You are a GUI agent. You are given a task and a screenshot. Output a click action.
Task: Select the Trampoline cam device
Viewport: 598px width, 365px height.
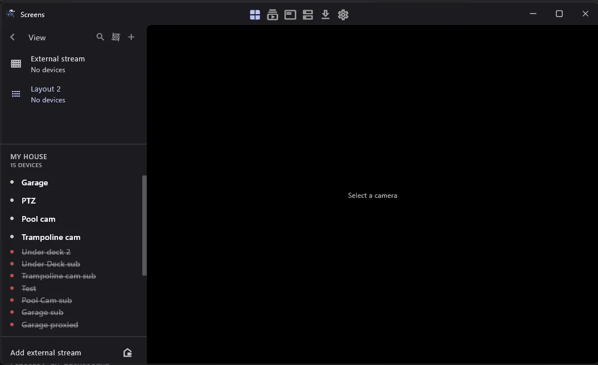51,237
